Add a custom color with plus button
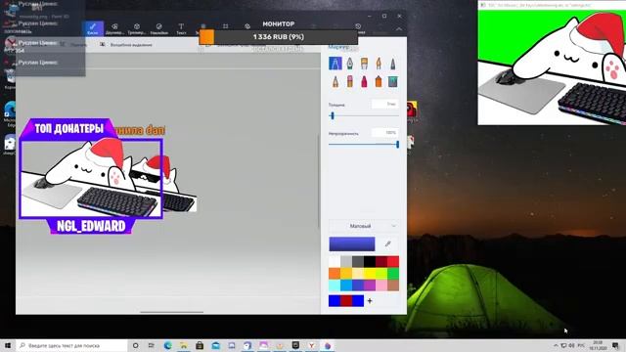Screen dimensions: 626x352 click(x=370, y=301)
